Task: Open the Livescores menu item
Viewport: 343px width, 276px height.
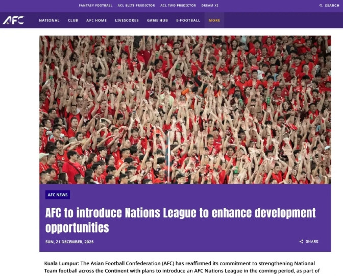Action: [127, 20]
